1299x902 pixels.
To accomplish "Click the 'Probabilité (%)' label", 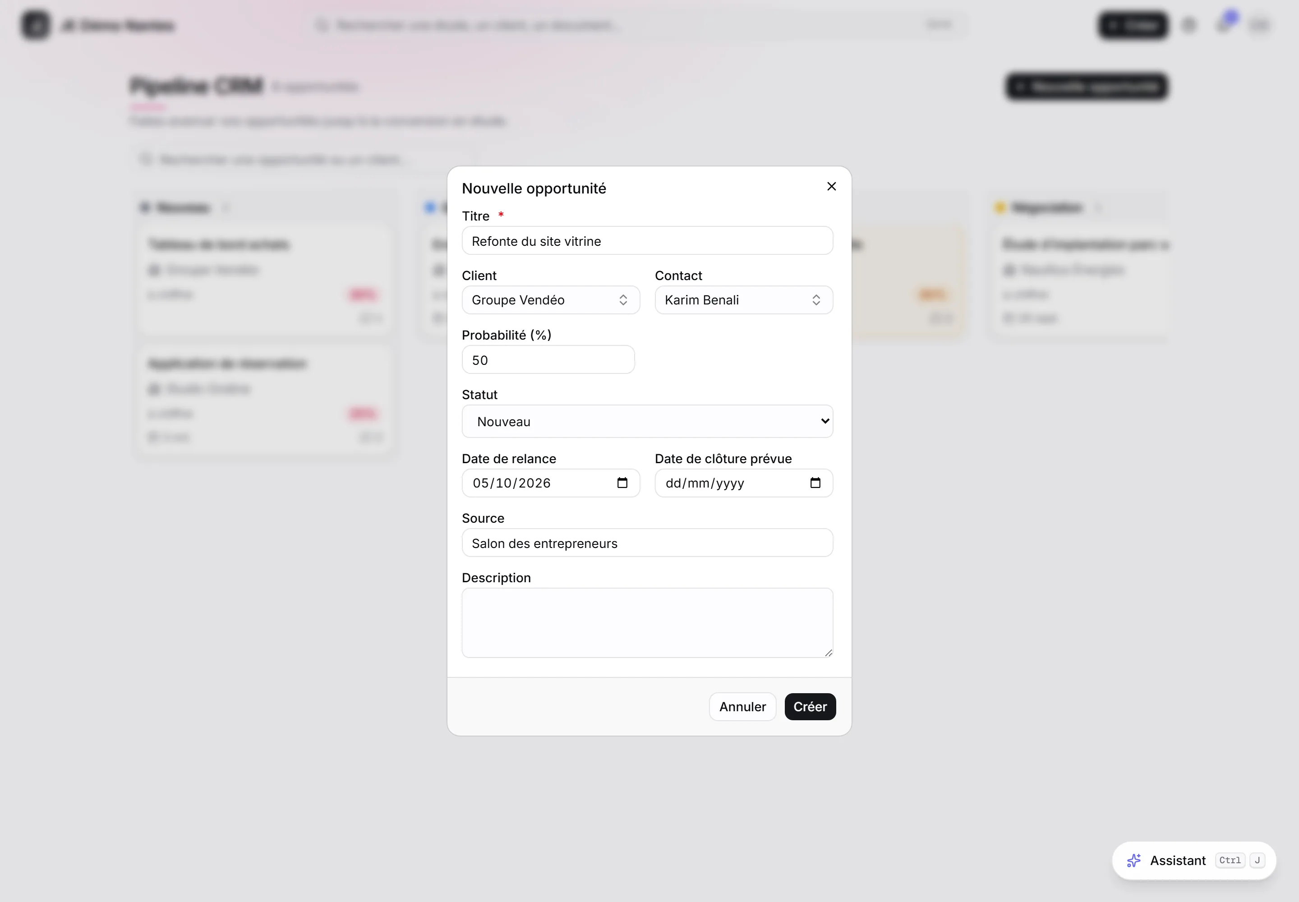I will pyautogui.click(x=507, y=335).
